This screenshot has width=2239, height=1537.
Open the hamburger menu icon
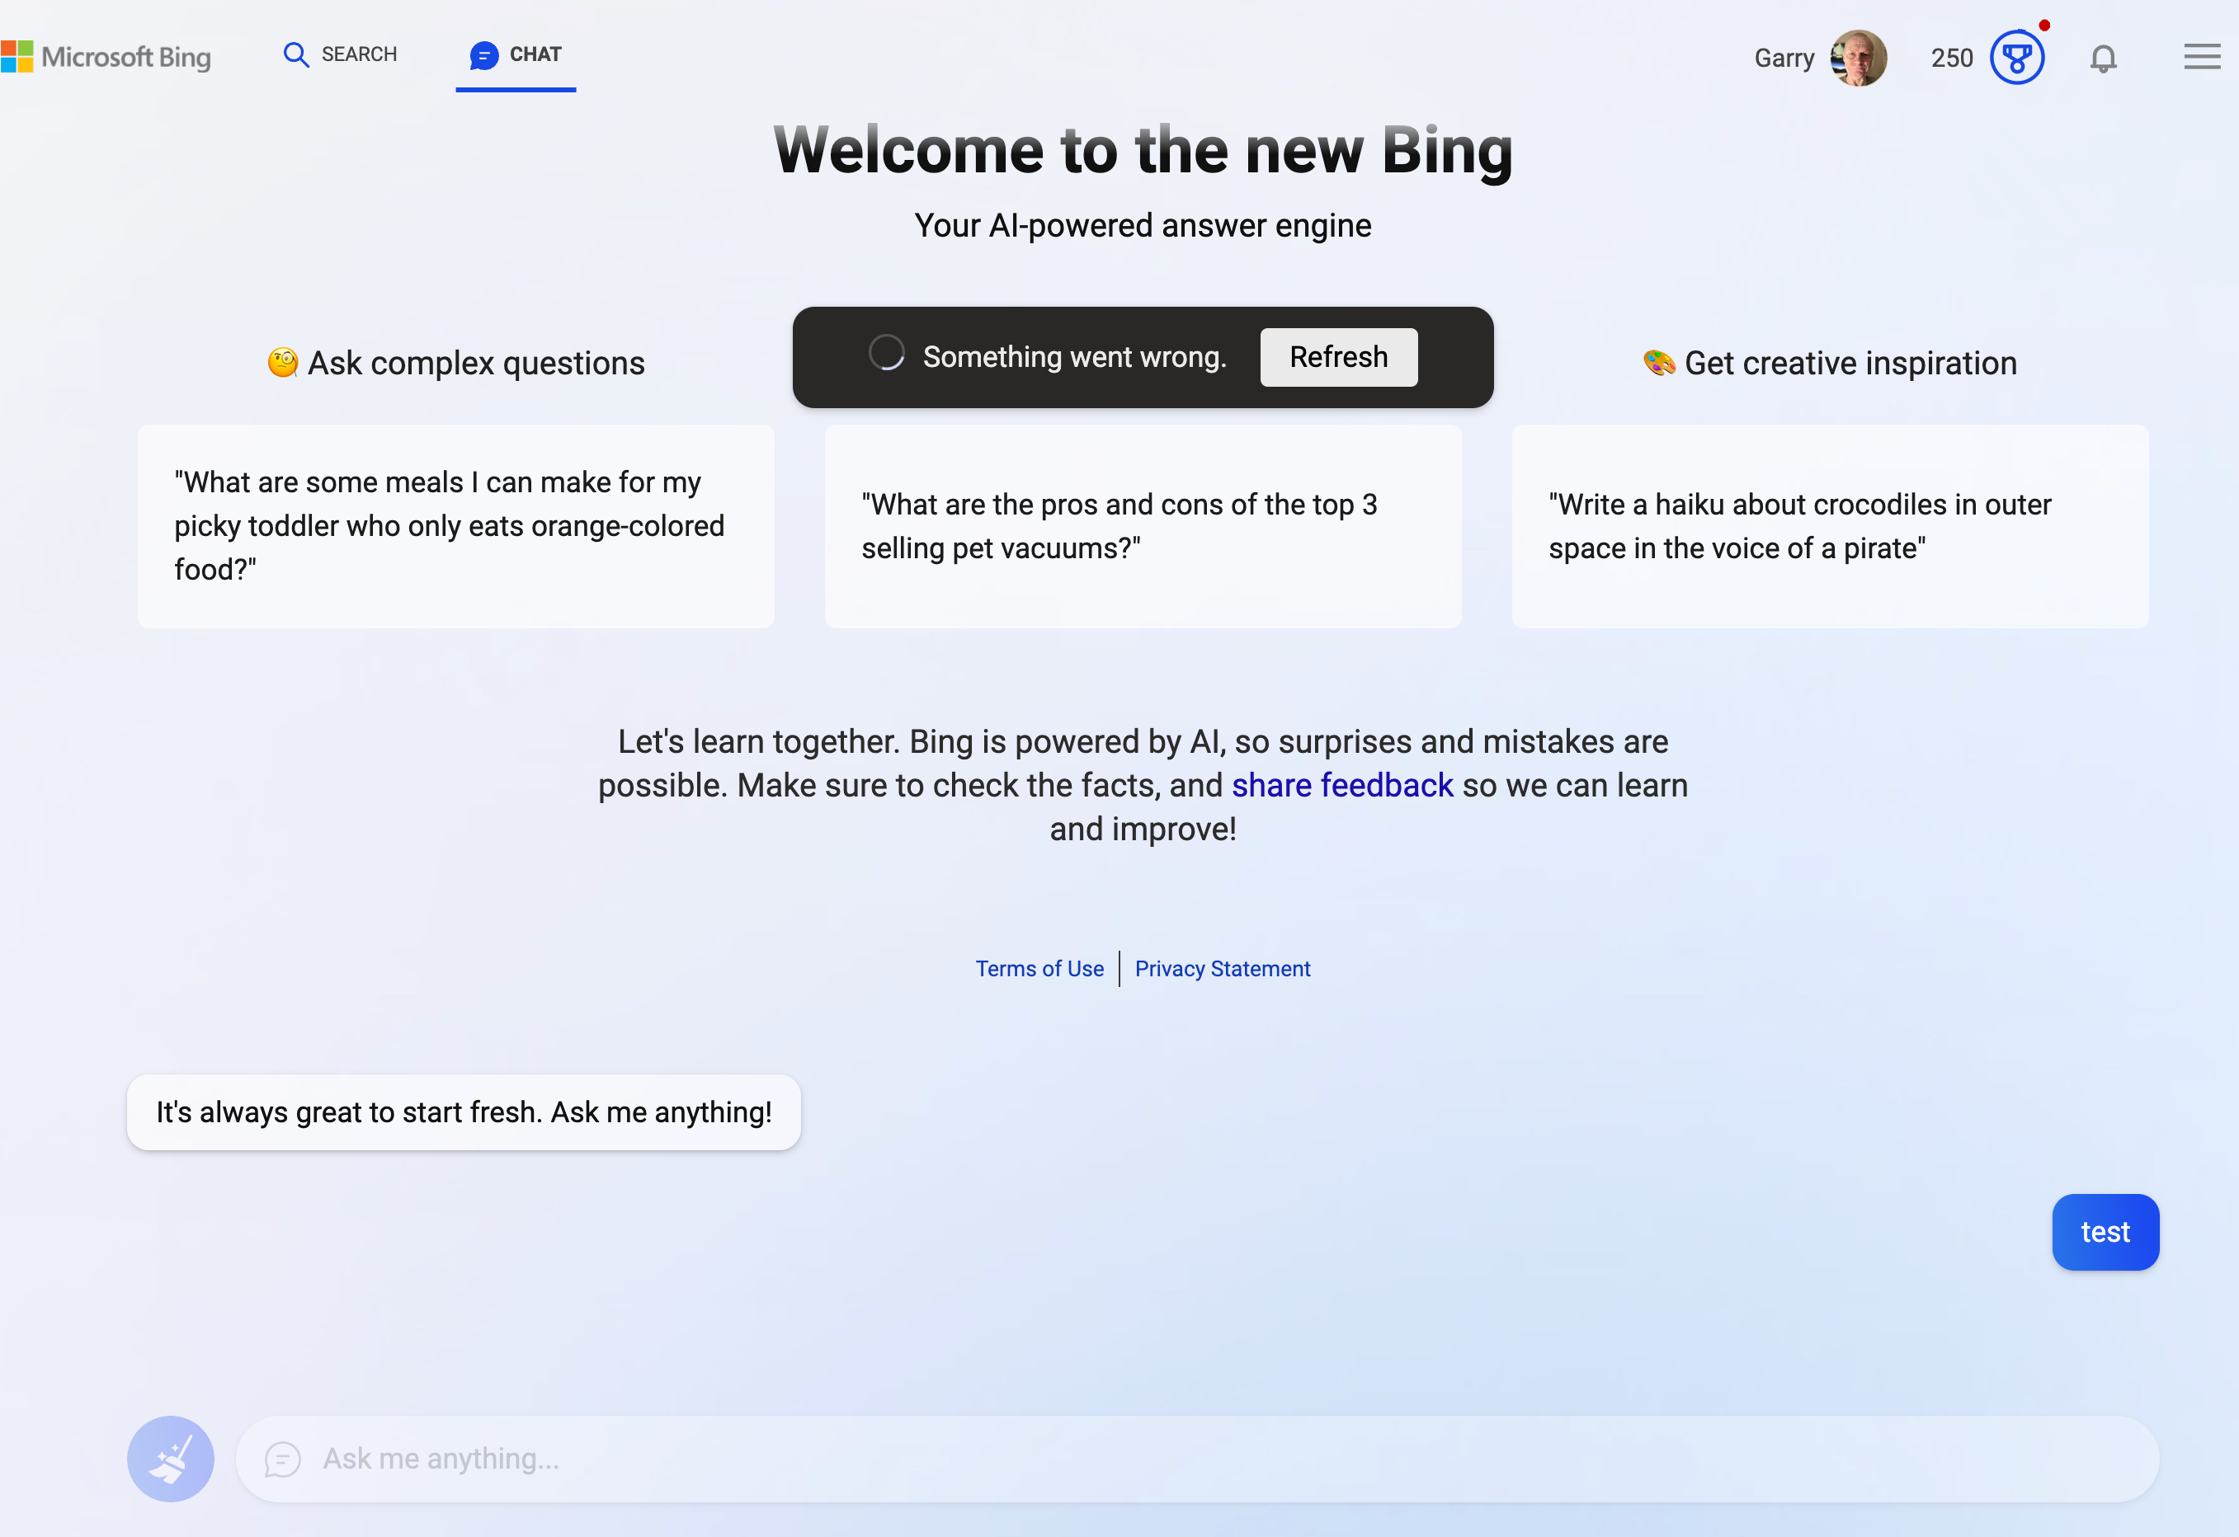click(x=2200, y=58)
